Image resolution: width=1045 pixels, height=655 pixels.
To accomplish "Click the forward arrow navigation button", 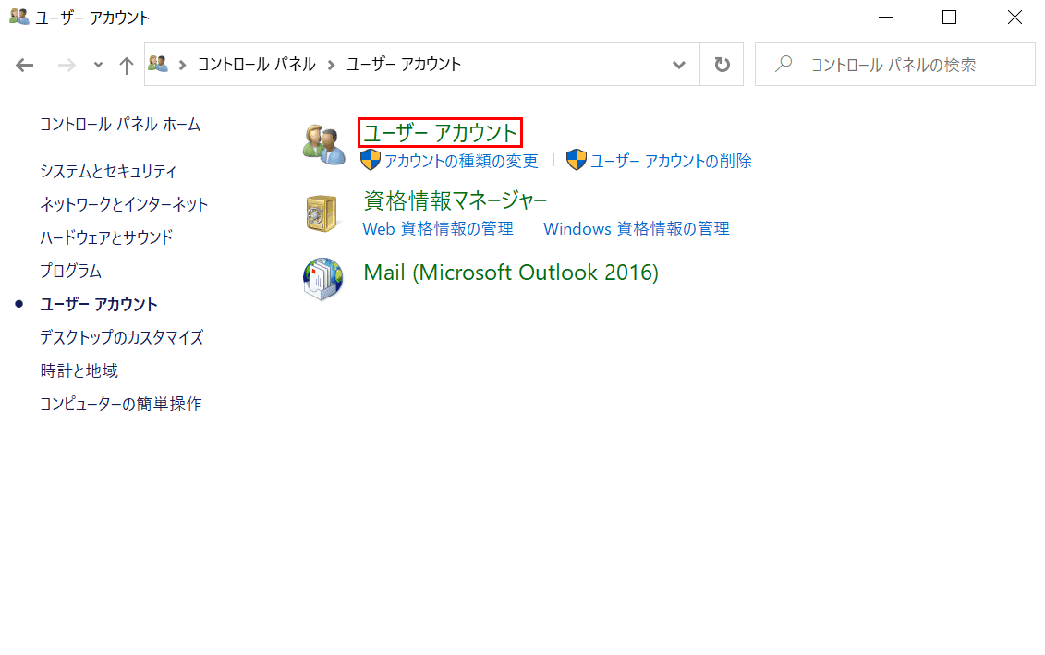I will [x=66, y=65].
